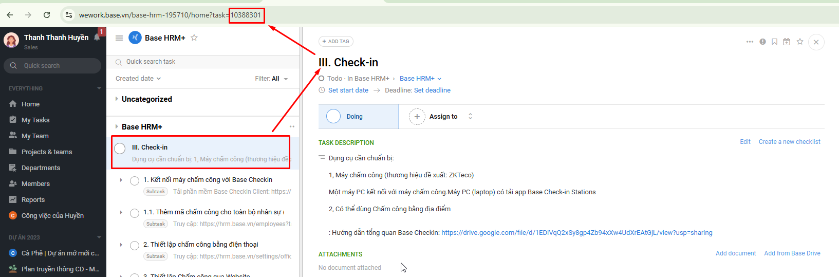Open Departments in sidebar
Image resolution: width=839 pixels, height=277 pixels.
41,168
